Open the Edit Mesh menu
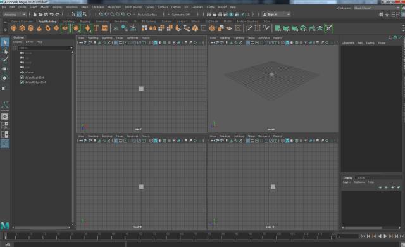405x247 pixels. 98,7
